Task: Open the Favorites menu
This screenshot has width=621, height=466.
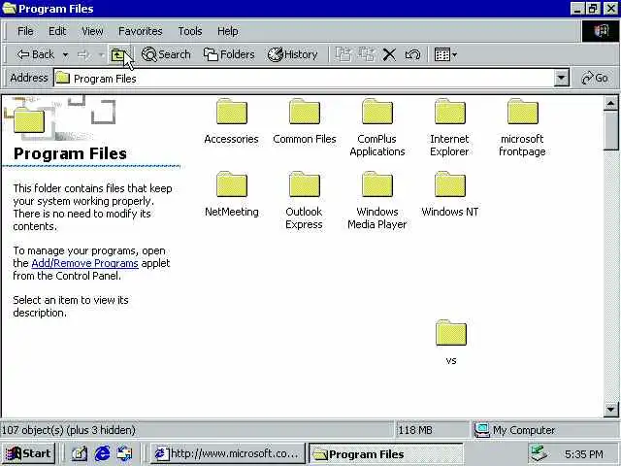Action: (140, 31)
